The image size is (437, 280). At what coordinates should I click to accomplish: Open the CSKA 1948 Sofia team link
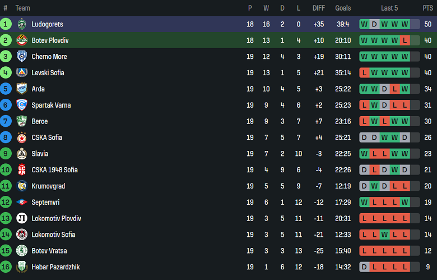(54, 170)
